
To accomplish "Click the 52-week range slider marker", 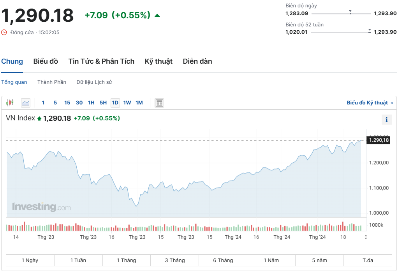I will point(369,31).
